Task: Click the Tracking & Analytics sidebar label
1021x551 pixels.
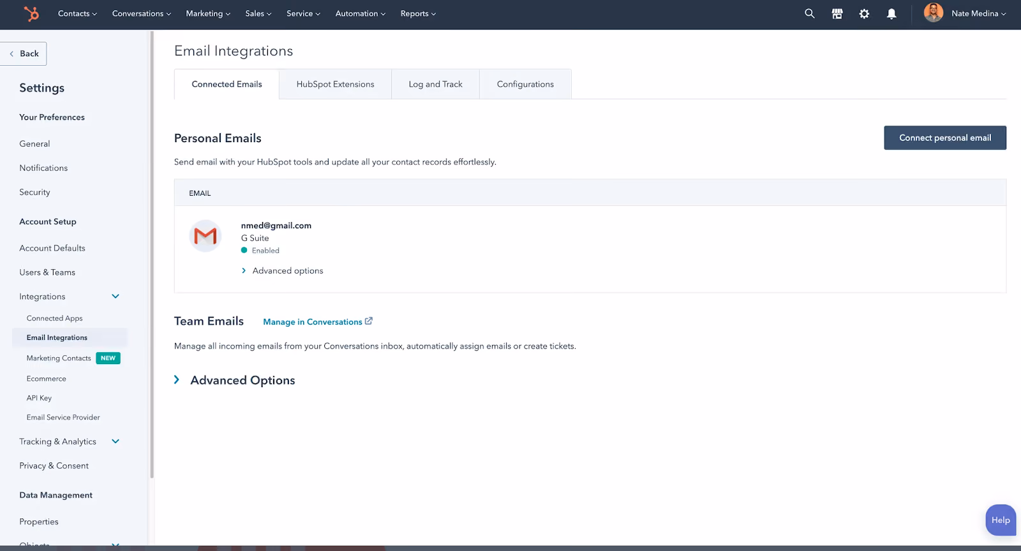Action: coord(57,442)
